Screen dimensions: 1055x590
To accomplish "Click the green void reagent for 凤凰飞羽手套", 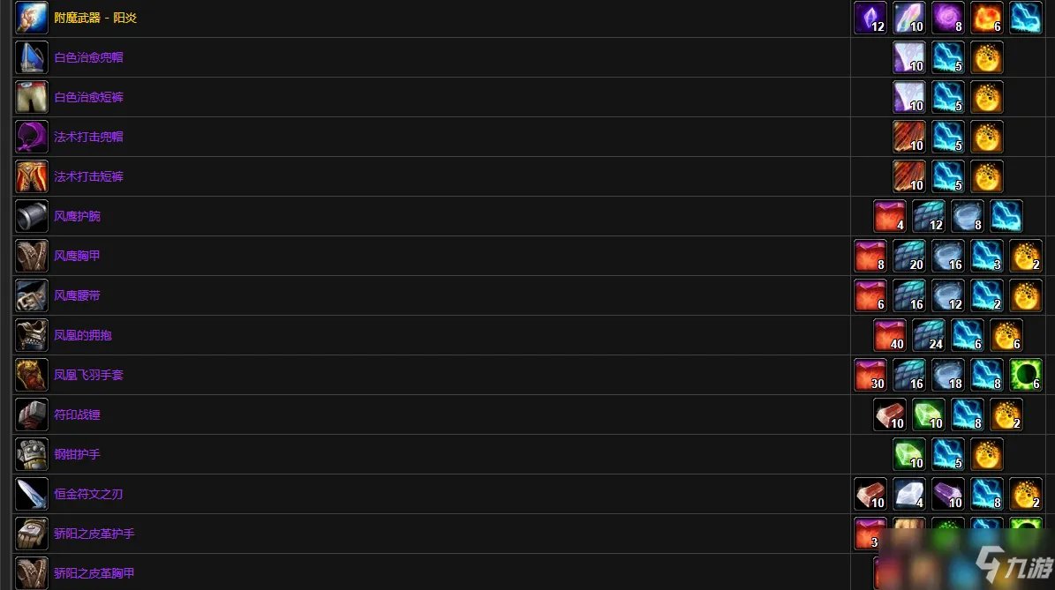I will [1026, 375].
